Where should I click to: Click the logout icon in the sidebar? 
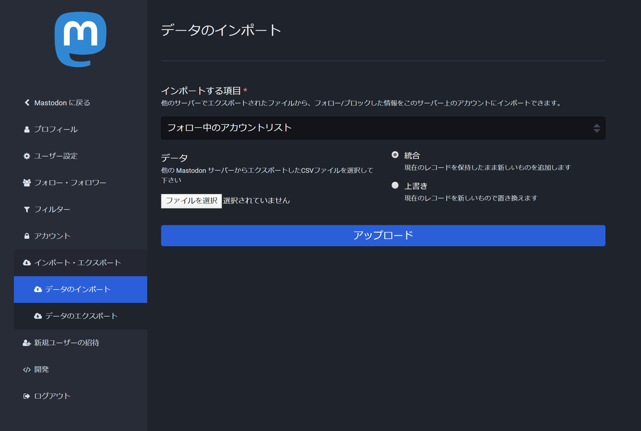[x=26, y=396]
